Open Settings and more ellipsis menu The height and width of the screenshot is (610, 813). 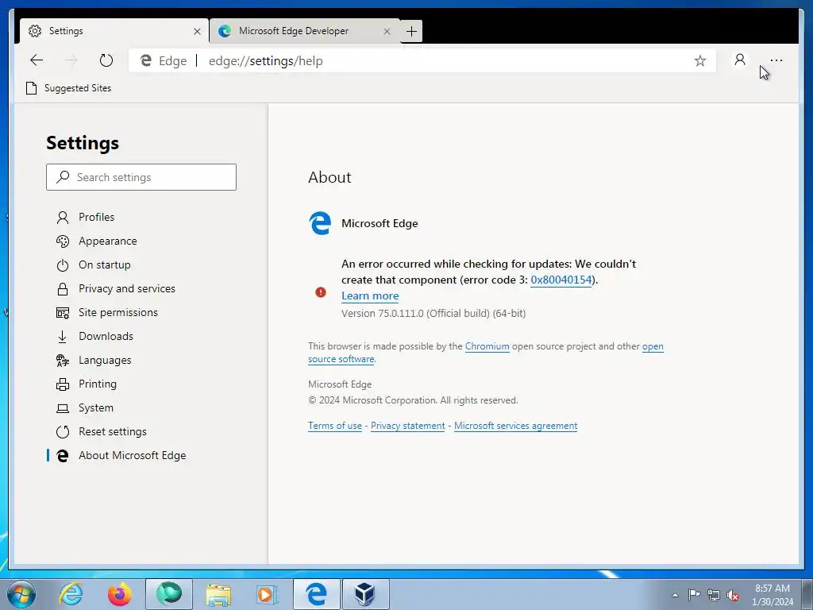(x=776, y=60)
